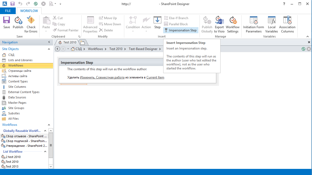Collapse the Site Objects section
The image size is (312, 175).
tap(49, 49)
